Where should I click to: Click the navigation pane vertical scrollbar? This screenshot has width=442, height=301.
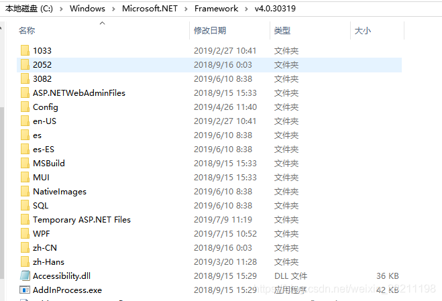coord(2,193)
